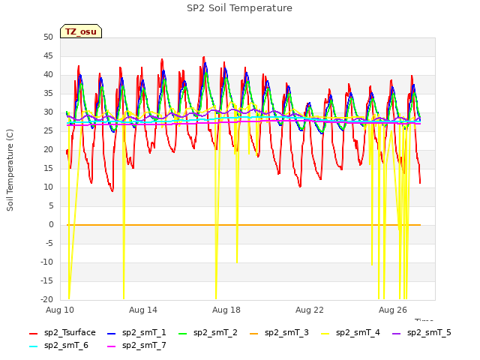480x360 pixels.
Task: Click the TZ_osu annotation label
Action: coord(81,31)
